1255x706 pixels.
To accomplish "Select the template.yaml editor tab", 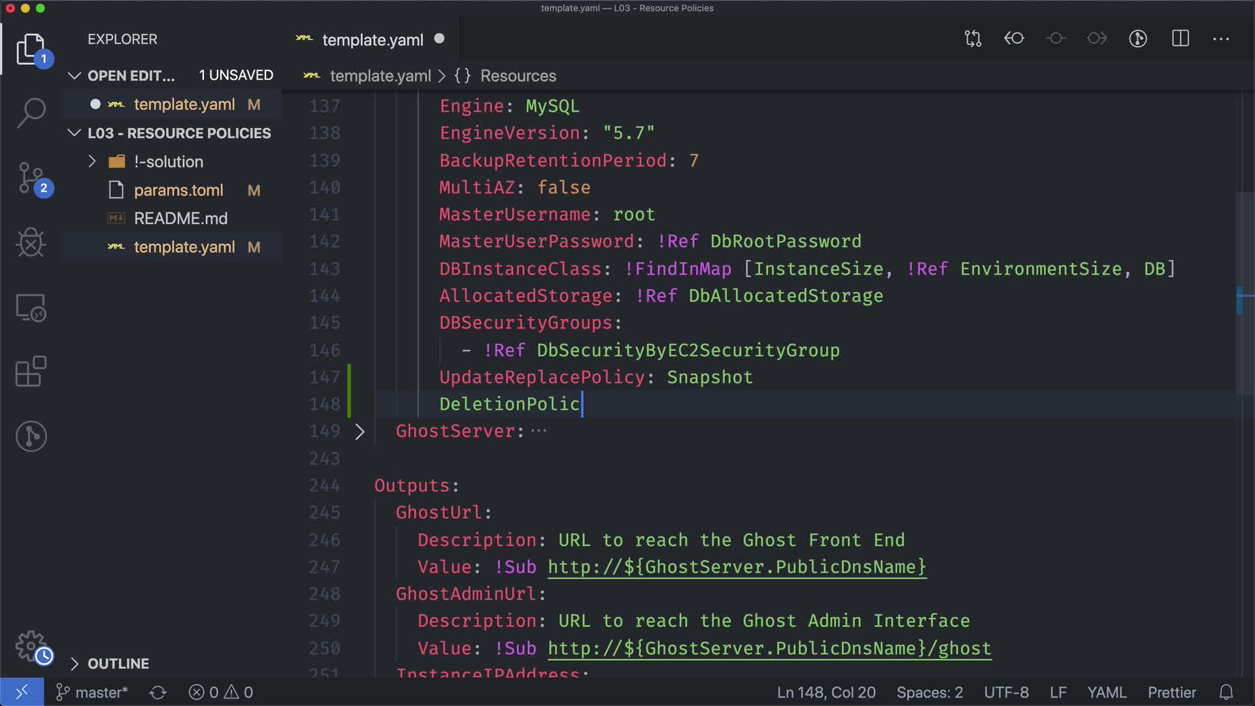I will click(373, 40).
